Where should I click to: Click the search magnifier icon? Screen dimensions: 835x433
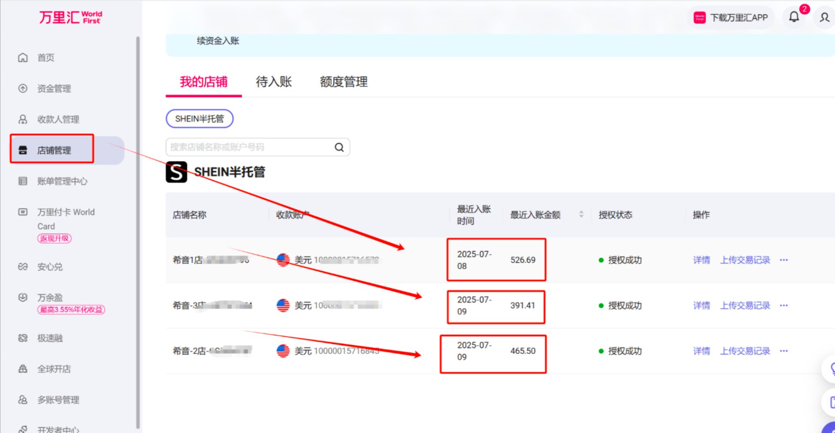click(339, 147)
